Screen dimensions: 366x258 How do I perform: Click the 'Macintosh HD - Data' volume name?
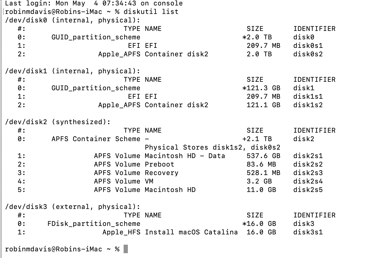[x=185, y=156]
